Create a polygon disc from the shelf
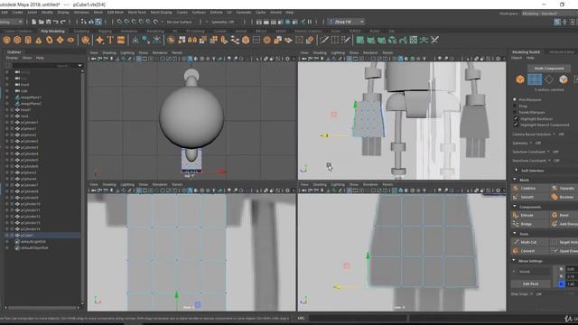578x325 pixels. 70,40
